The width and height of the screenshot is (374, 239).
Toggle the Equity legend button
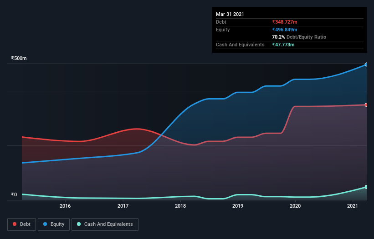[54, 224]
